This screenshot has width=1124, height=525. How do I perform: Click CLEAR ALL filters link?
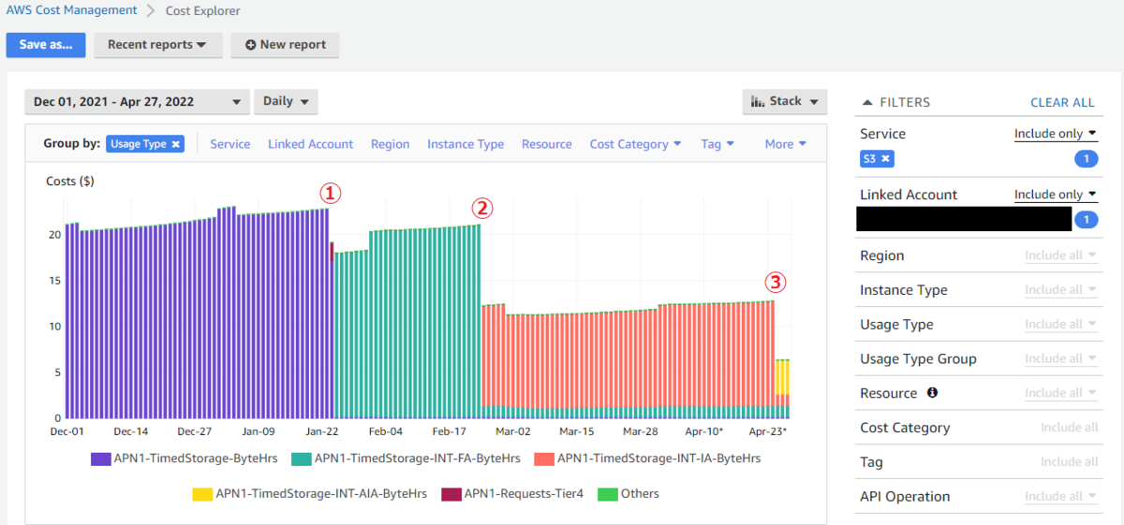tap(1062, 102)
